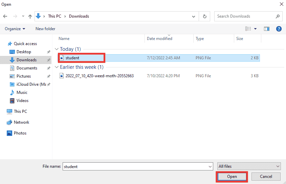Image resolution: width=286 pixels, height=184 pixels.
Task: Collapse the Earlier this week group
Action: [57, 67]
